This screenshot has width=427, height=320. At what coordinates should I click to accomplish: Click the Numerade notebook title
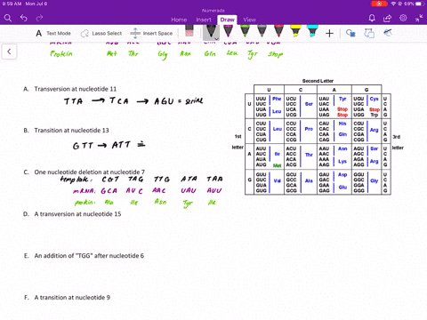[x=213, y=11]
